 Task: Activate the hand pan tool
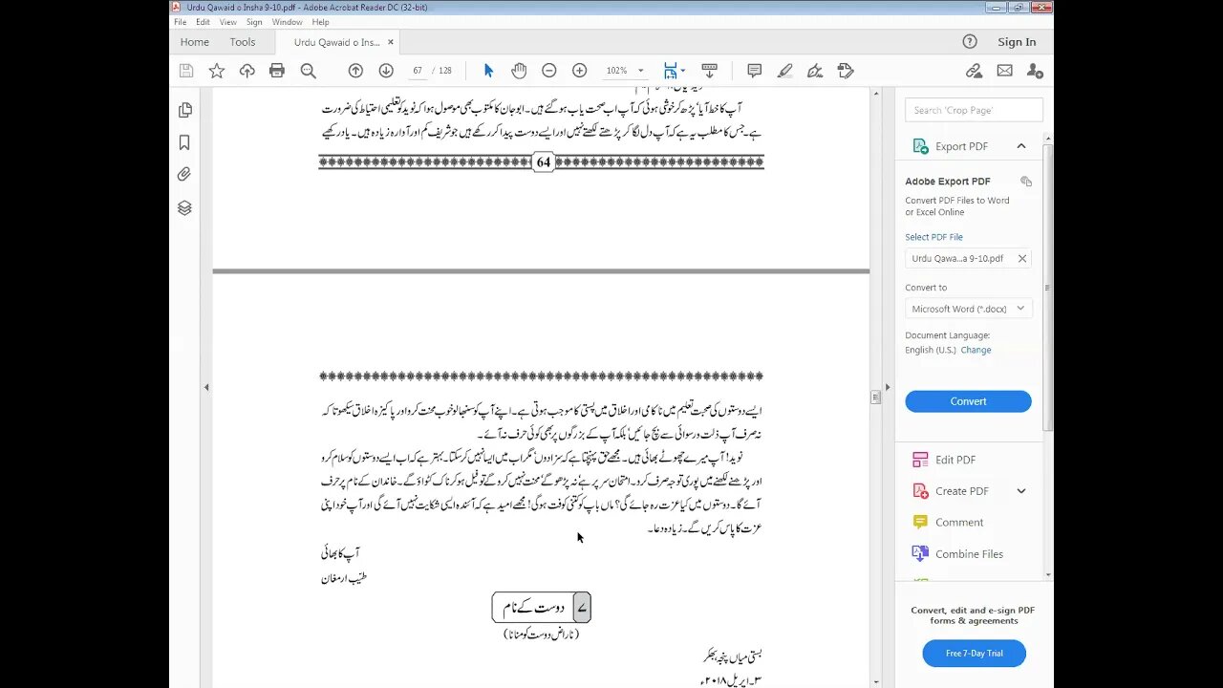(519, 71)
